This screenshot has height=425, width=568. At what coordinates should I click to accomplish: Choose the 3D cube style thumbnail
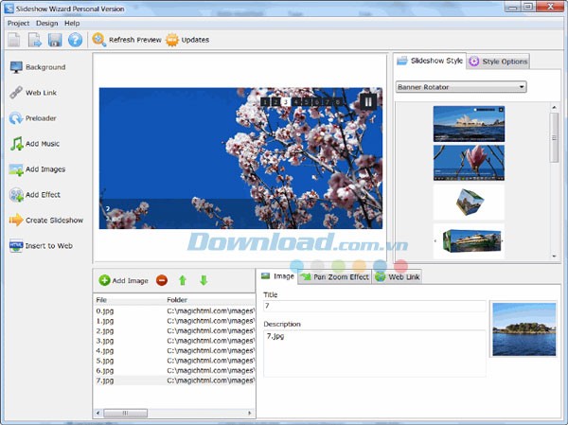click(469, 202)
